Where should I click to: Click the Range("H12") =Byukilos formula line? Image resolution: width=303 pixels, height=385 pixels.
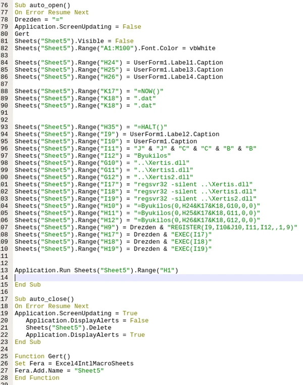click(x=137, y=220)
